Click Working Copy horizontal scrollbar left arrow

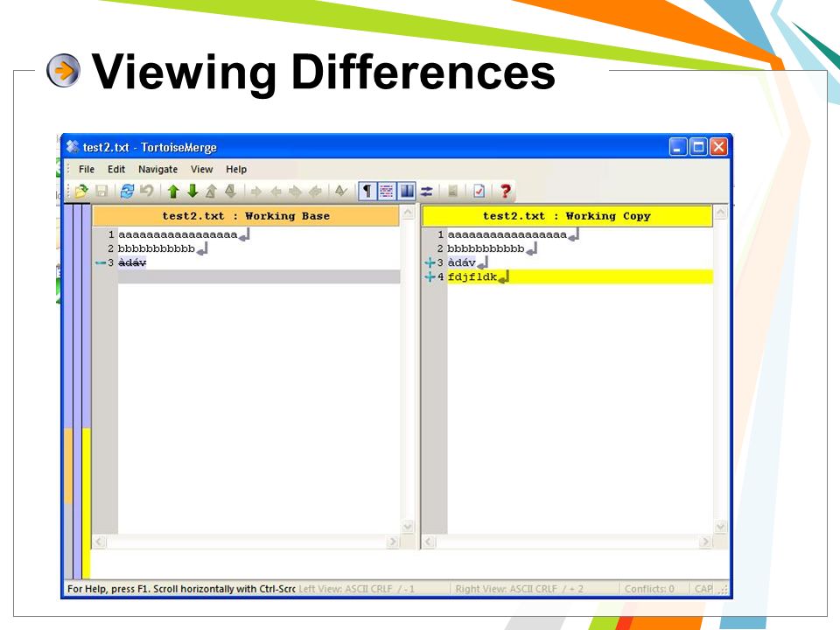(429, 542)
